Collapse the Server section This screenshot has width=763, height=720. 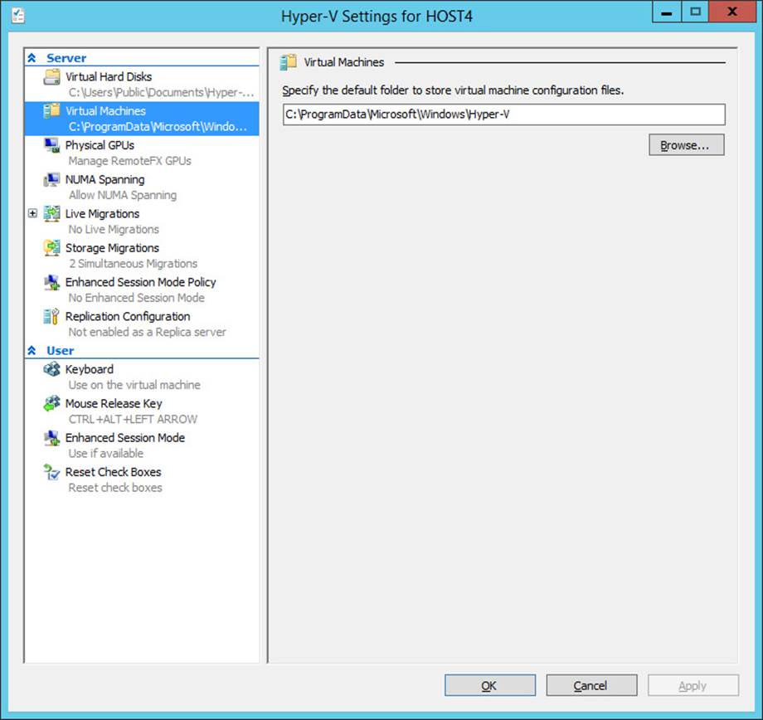(x=32, y=58)
